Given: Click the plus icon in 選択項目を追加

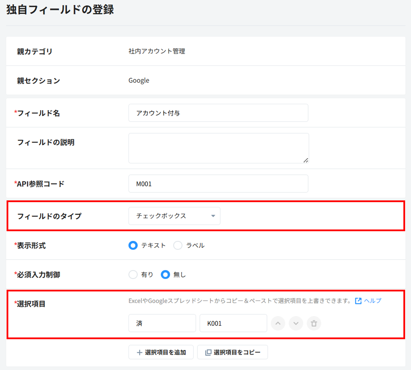Looking at the screenshot, I should point(140,352).
